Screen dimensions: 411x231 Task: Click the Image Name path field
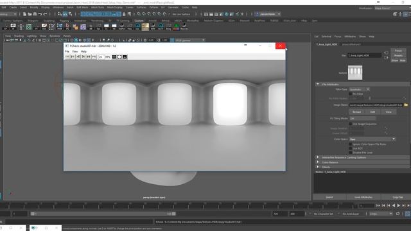tap(376, 105)
